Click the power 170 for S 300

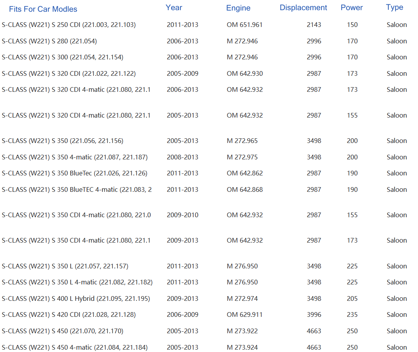352,57
